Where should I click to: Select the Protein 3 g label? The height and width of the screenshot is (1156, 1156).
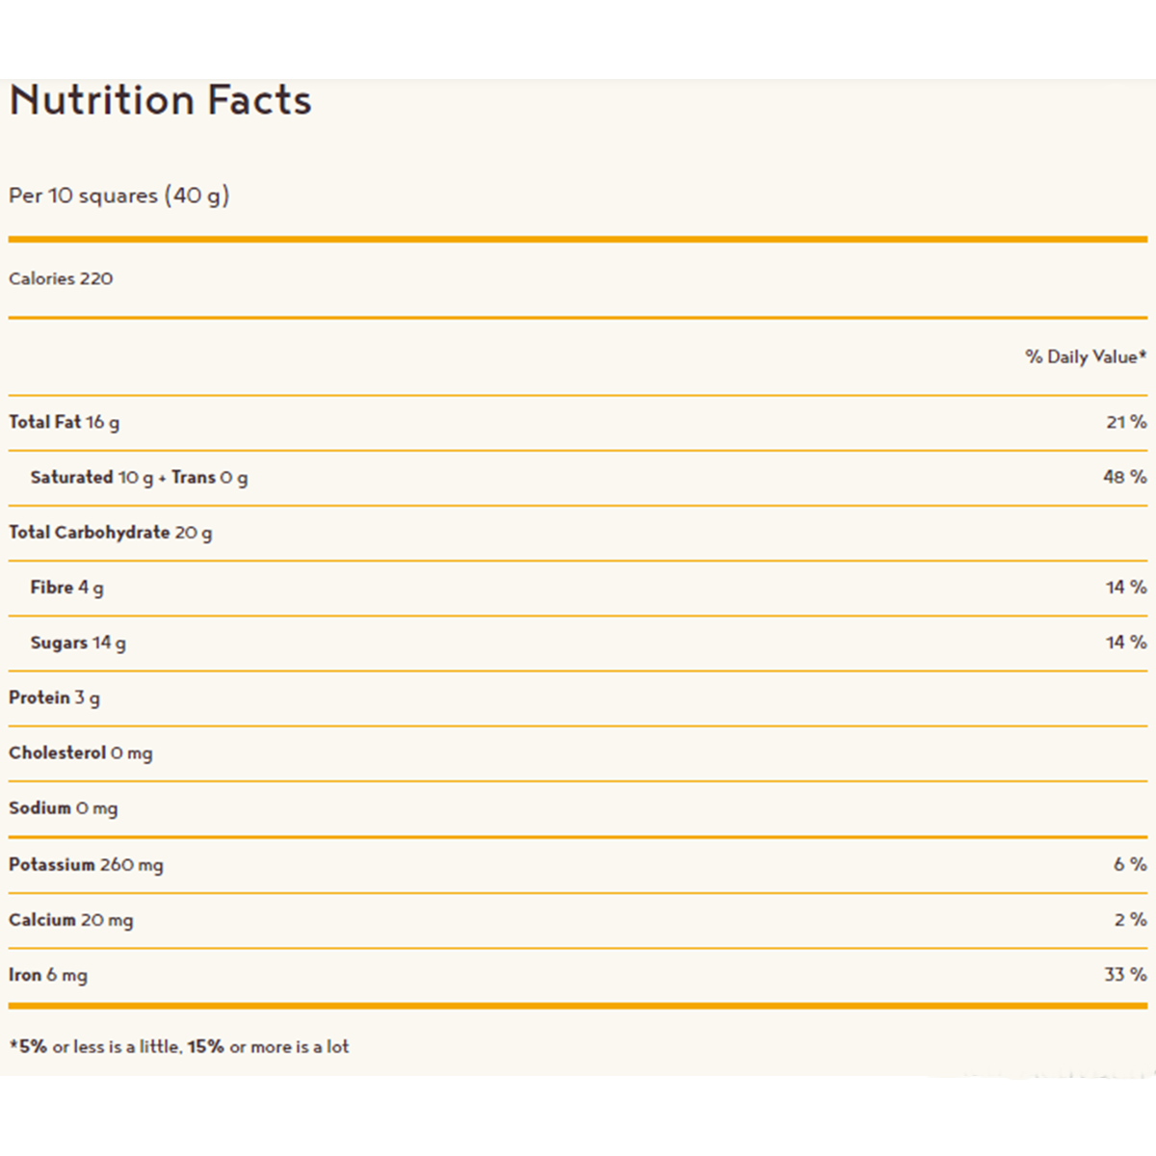(54, 697)
